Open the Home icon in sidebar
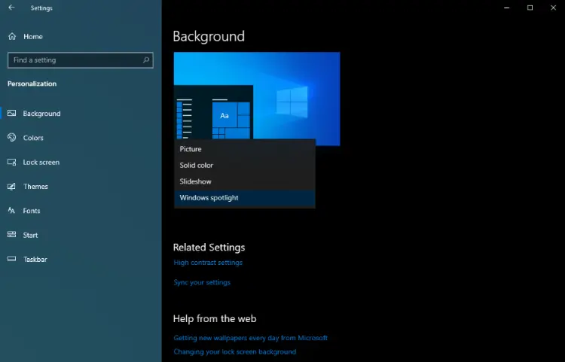 [x=12, y=36]
